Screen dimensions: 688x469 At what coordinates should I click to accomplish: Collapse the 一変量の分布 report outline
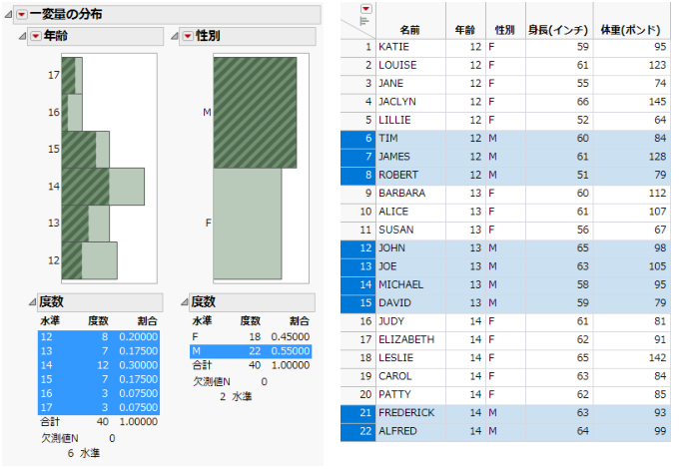coord(8,14)
